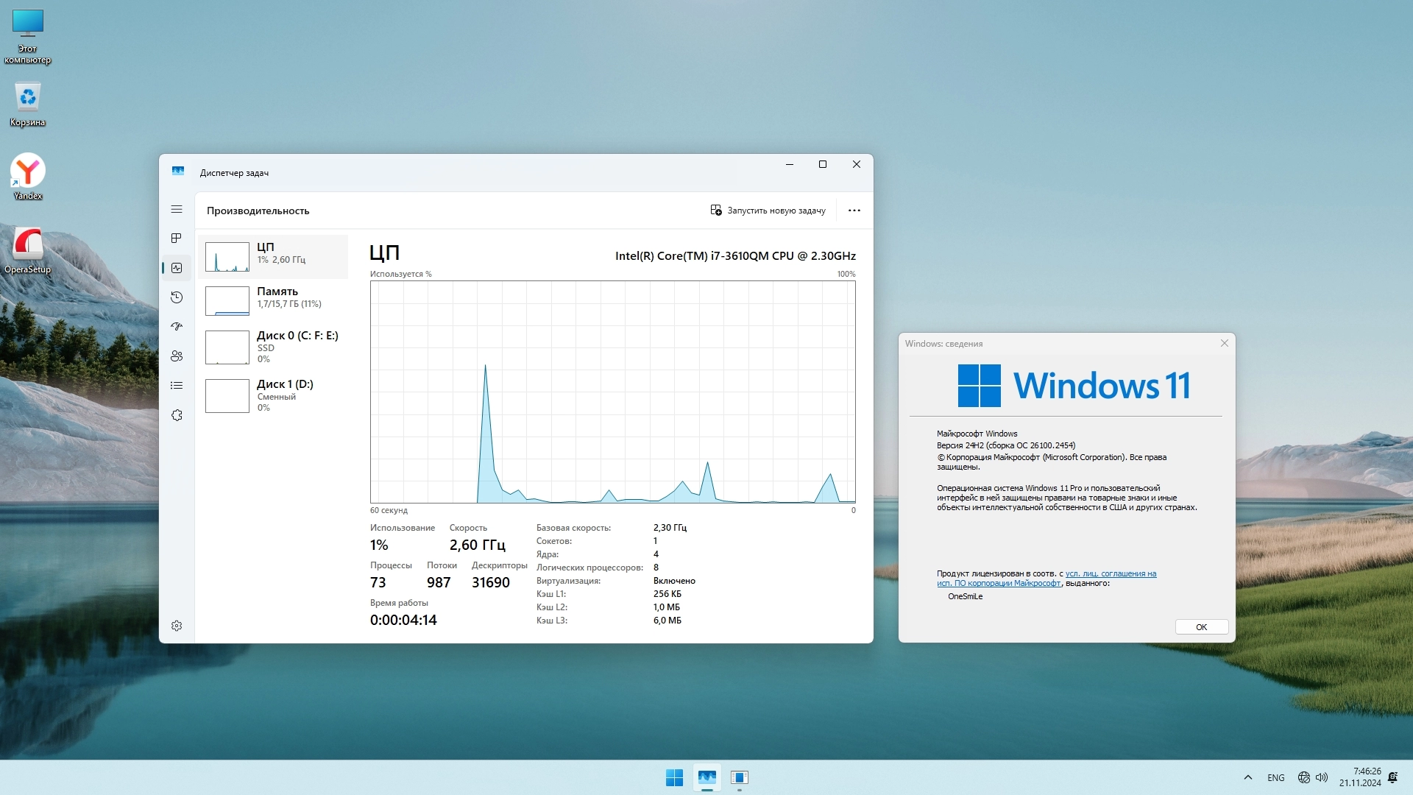Select Диск 0 (C: F: E:) item
This screenshot has height=795, width=1413.
click(x=273, y=347)
